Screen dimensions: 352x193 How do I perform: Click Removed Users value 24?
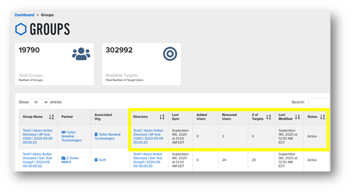(x=224, y=160)
